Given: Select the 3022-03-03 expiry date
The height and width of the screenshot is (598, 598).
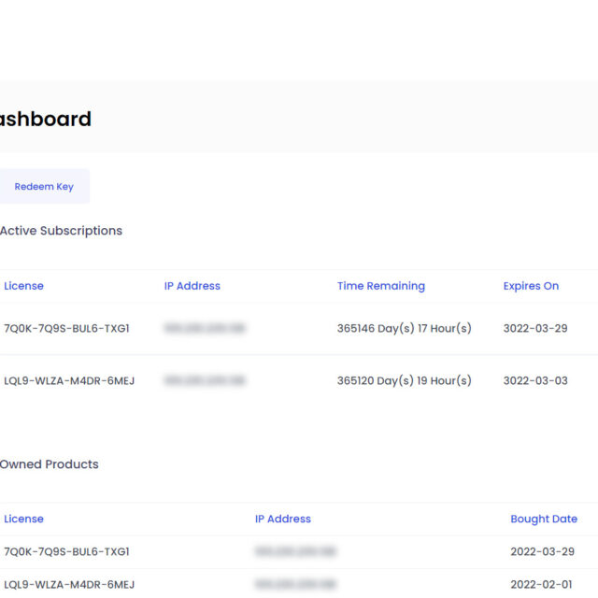Looking at the screenshot, I should (x=535, y=381).
